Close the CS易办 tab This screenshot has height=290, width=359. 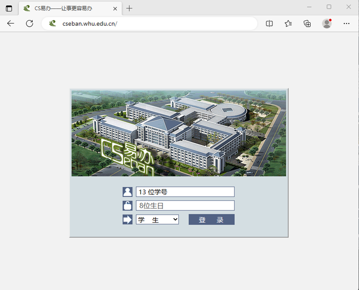tap(115, 8)
